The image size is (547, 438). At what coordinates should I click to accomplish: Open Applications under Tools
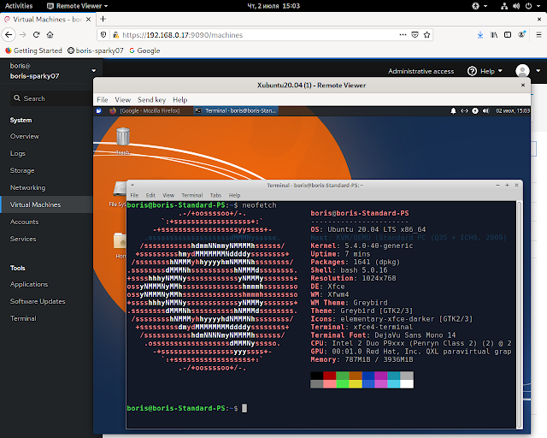point(29,284)
